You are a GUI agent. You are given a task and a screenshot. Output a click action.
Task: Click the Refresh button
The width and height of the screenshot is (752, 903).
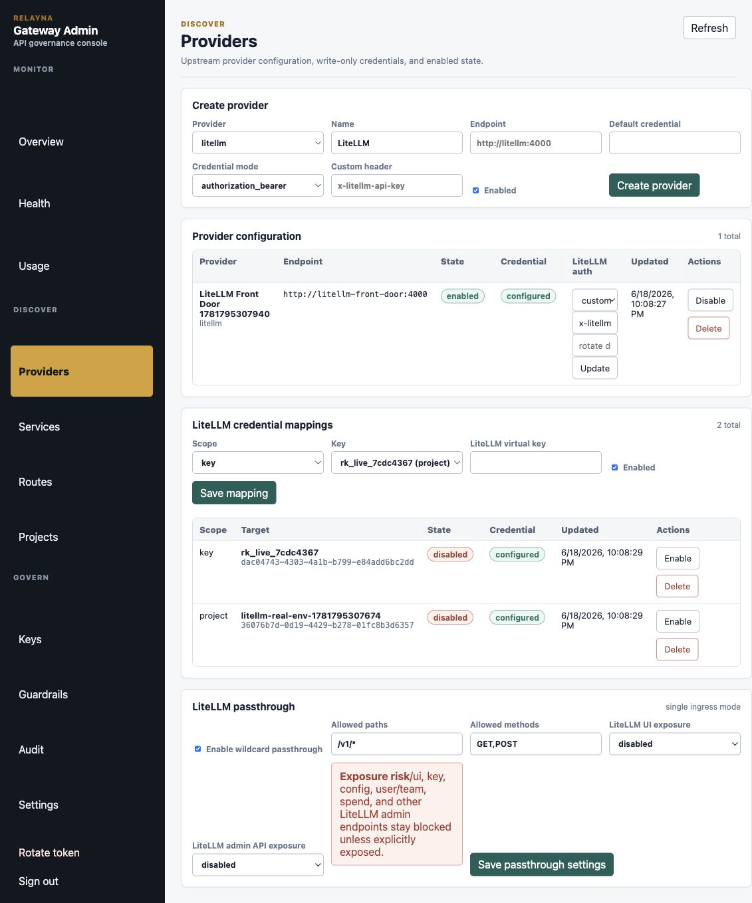click(709, 28)
